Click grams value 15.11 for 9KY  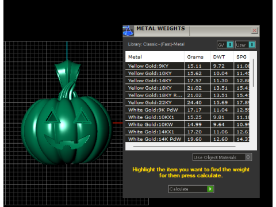194,66
